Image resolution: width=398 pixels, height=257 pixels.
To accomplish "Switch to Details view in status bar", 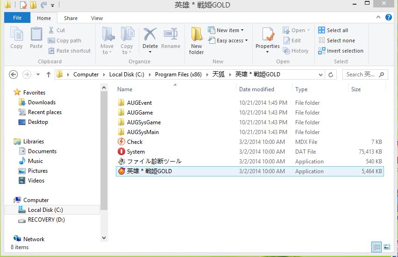I will (377, 247).
